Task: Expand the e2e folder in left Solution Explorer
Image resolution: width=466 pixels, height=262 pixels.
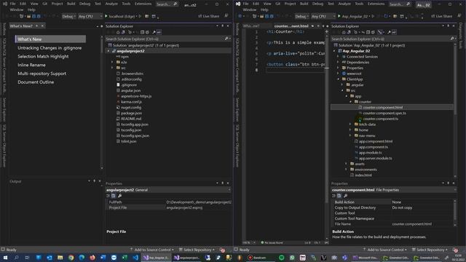Action: click(112, 63)
